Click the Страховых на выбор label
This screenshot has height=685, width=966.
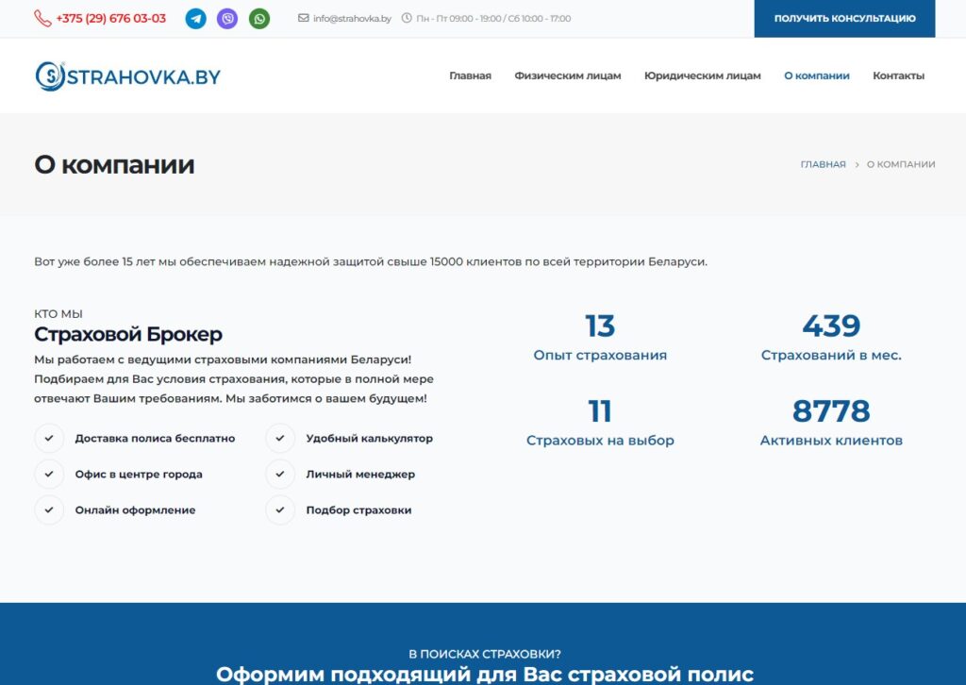point(600,441)
